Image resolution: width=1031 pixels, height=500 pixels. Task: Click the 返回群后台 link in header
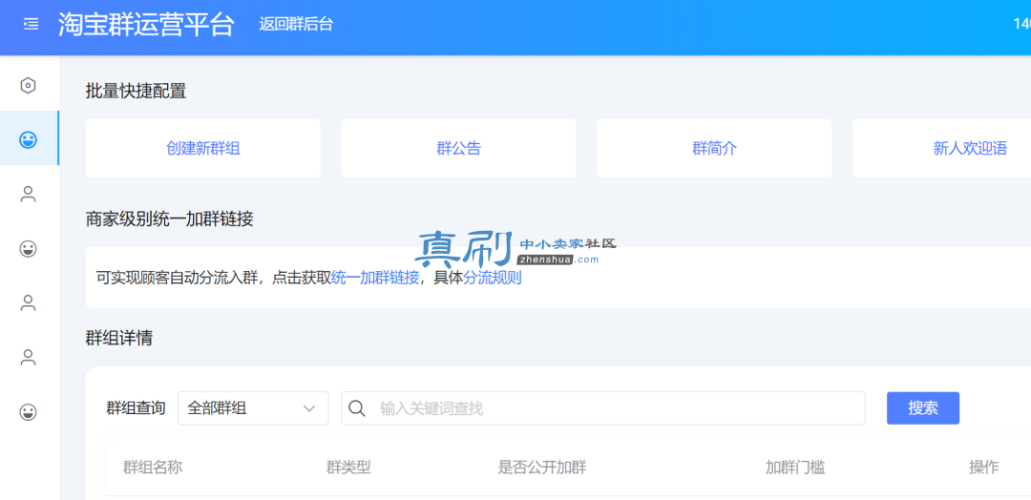tap(296, 24)
